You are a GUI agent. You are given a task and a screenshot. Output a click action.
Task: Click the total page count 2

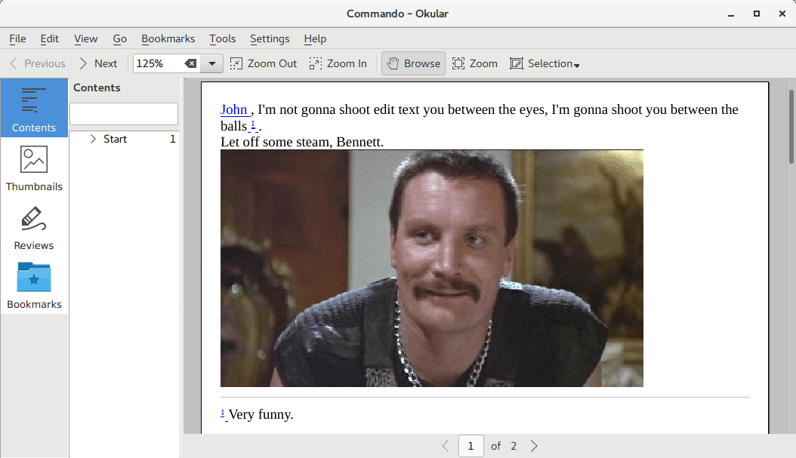tap(514, 446)
